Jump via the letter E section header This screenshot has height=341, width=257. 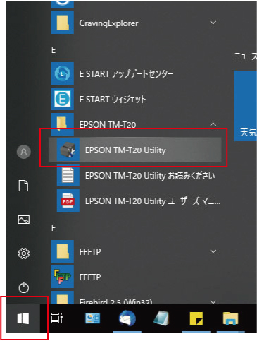54,50
